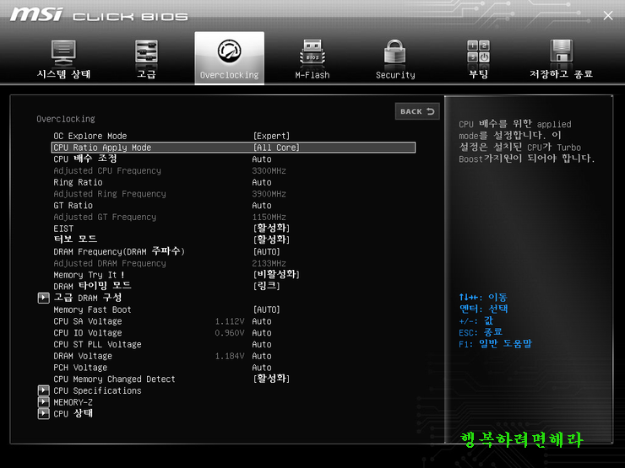Click the 3900MHz Adjusted Ring Frequency value
Screen dimensions: 625x468
(x=269, y=194)
